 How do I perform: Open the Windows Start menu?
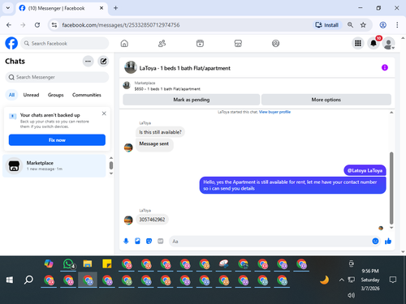[10, 280]
